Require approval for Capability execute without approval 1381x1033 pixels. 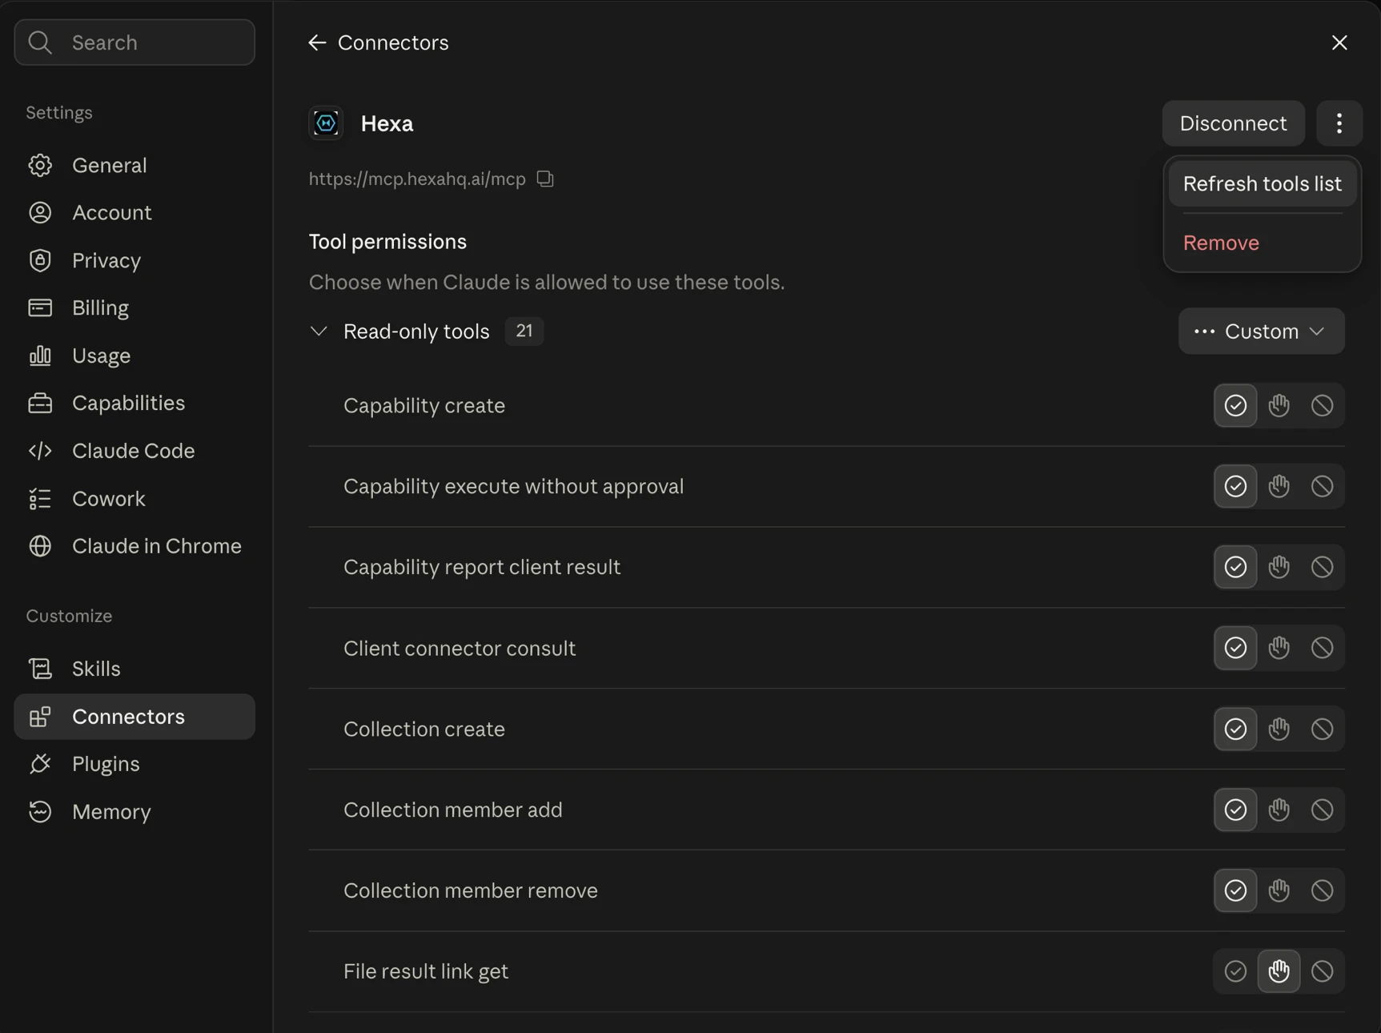(x=1279, y=486)
